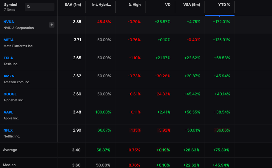Click NVDA VD value +35.87%
Viewport: 272px width, 168px height.
pyautogui.click(x=162, y=22)
